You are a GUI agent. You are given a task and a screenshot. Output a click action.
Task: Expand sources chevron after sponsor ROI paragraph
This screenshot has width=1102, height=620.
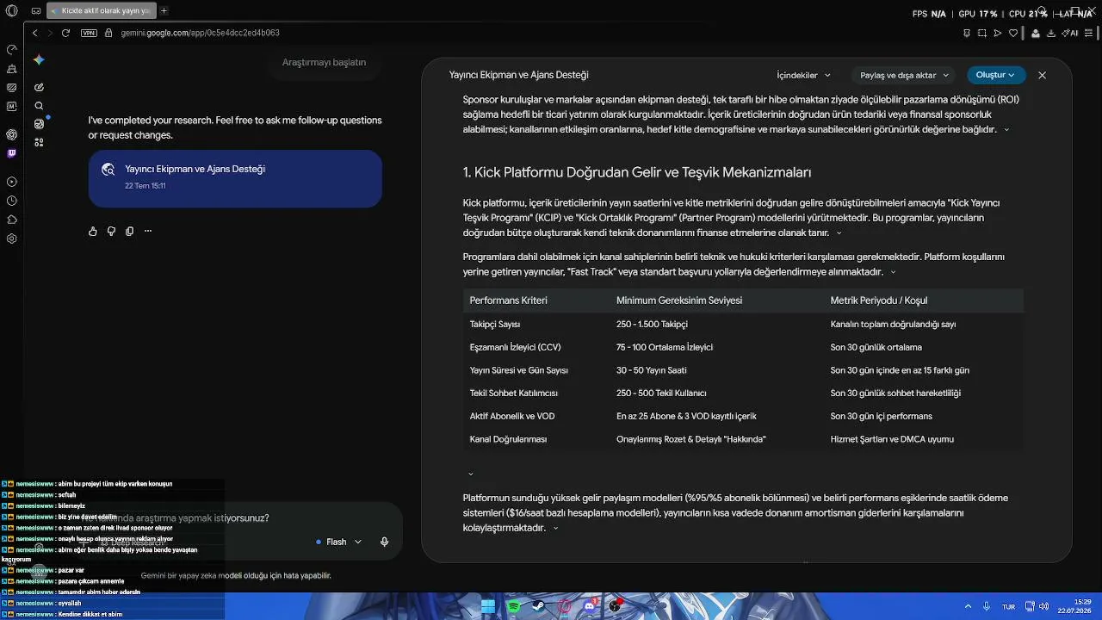pyautogui.click(x=1006, y=130)
